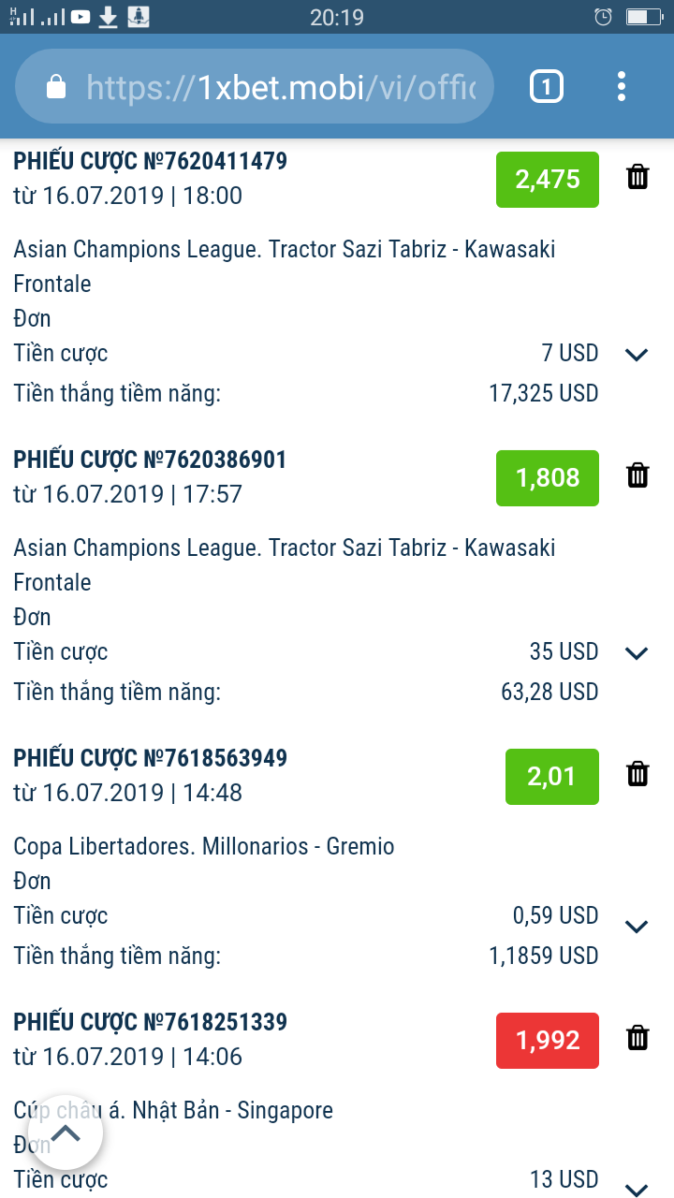Tap the green 2,01 odds badge

pyautogui.click(x=551, y=777)
